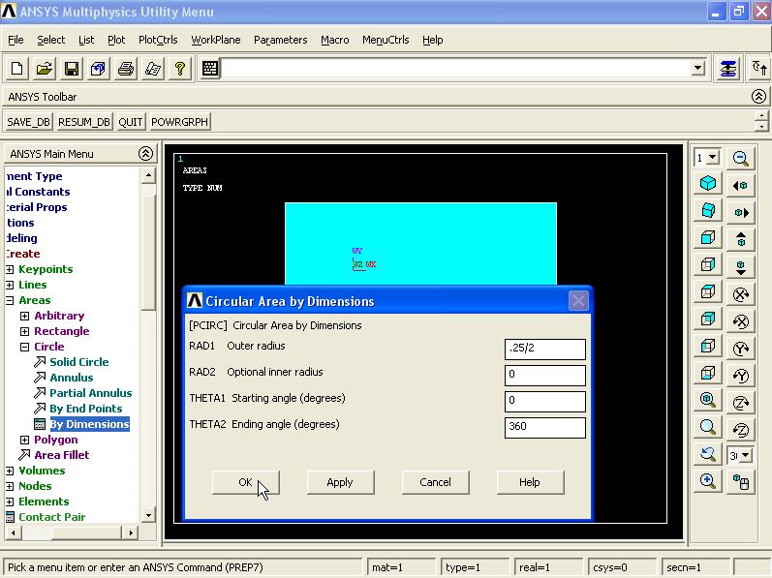This screenshot has height=578, width=772.
Task: Toggle dynamic model mode mouse icon
Action: [x=740, y=481]
